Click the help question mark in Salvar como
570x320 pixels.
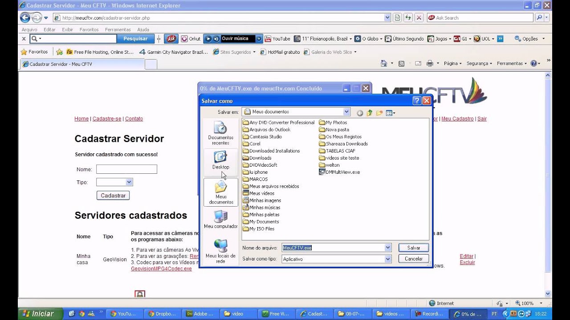click(x=417, y=101)
